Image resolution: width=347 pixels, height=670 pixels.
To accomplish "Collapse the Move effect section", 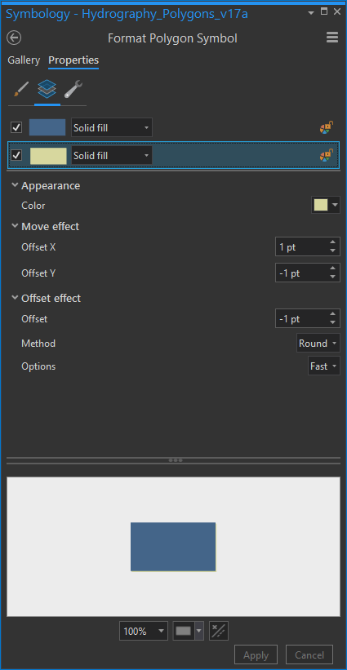I will coord(15,226).
